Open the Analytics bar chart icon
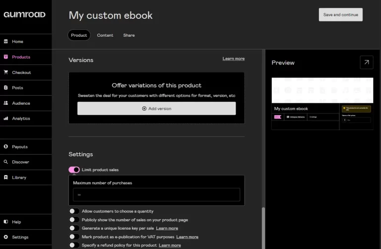Image resolution: width=381 pixels, height=249 pixels. pyautogui.click(x=6, y=119)
